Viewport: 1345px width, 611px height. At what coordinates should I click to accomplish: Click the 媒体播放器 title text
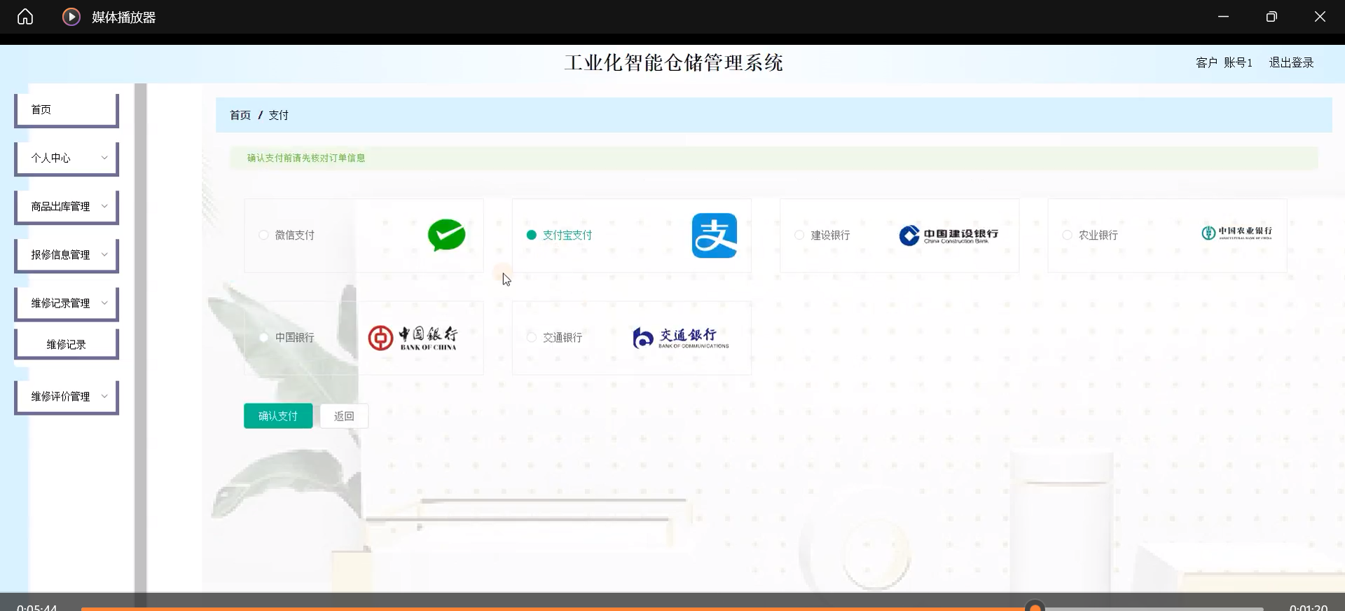click(x=123, y=18)
